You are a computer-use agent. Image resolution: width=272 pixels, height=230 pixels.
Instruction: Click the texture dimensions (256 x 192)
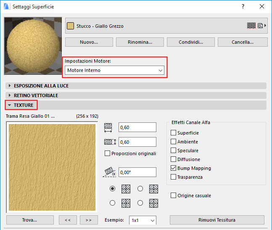87,116
